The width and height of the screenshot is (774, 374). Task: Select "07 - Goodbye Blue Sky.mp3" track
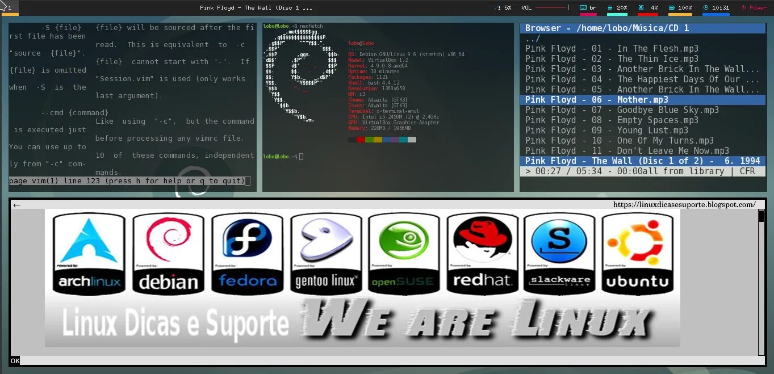tap(643, 110)
